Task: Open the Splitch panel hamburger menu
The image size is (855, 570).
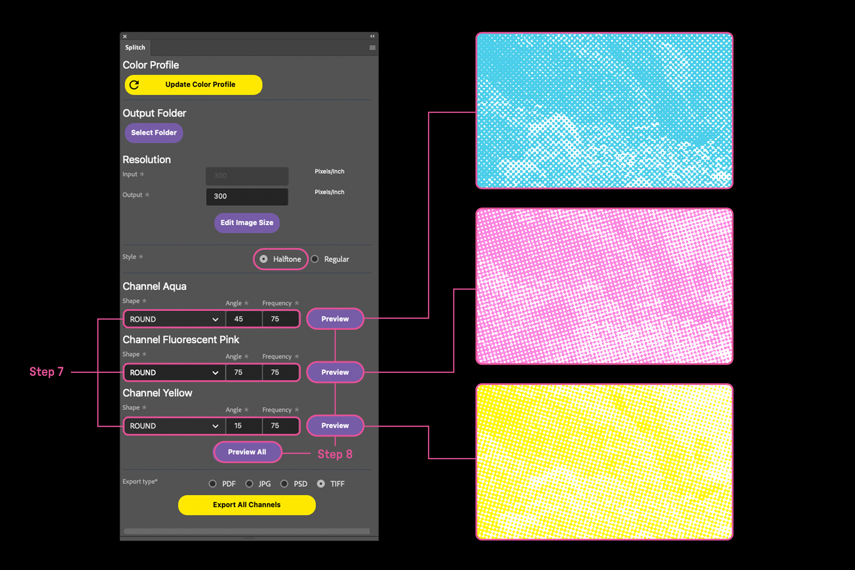Action: (x=372, y=47)
